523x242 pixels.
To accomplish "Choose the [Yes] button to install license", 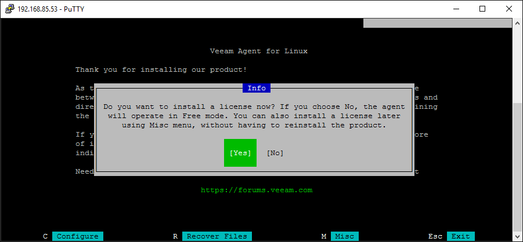I will (240, 153).
